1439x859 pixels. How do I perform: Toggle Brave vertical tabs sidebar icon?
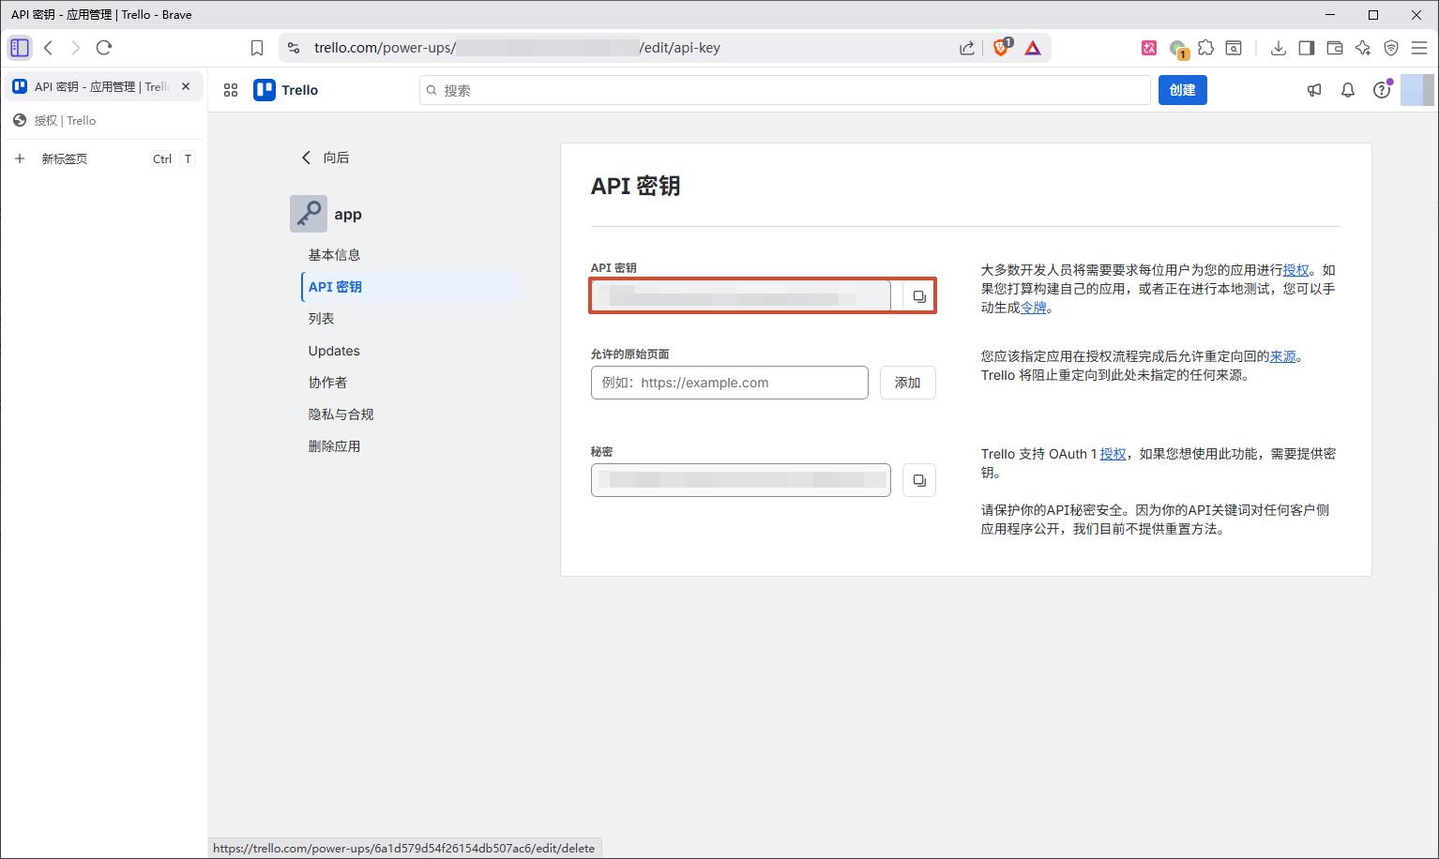pos(20,48)
